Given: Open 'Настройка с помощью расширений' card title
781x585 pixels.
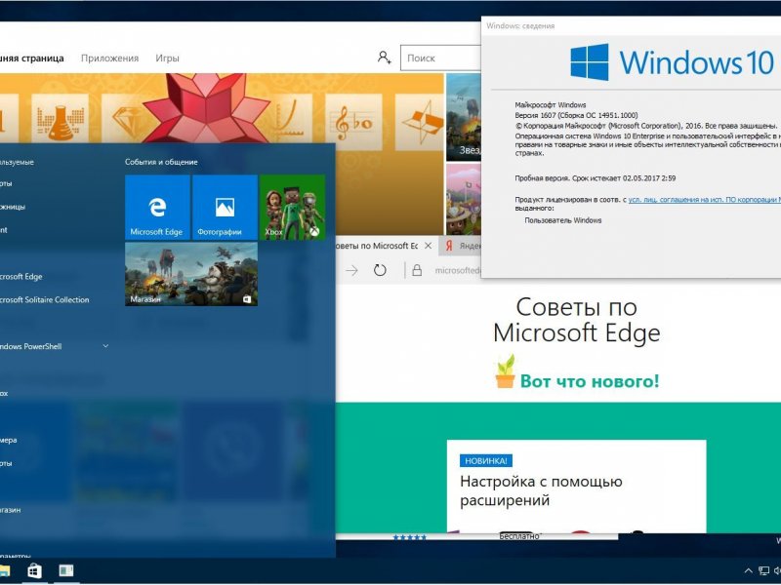Looking at the screenshot, I should pos(541,490).
